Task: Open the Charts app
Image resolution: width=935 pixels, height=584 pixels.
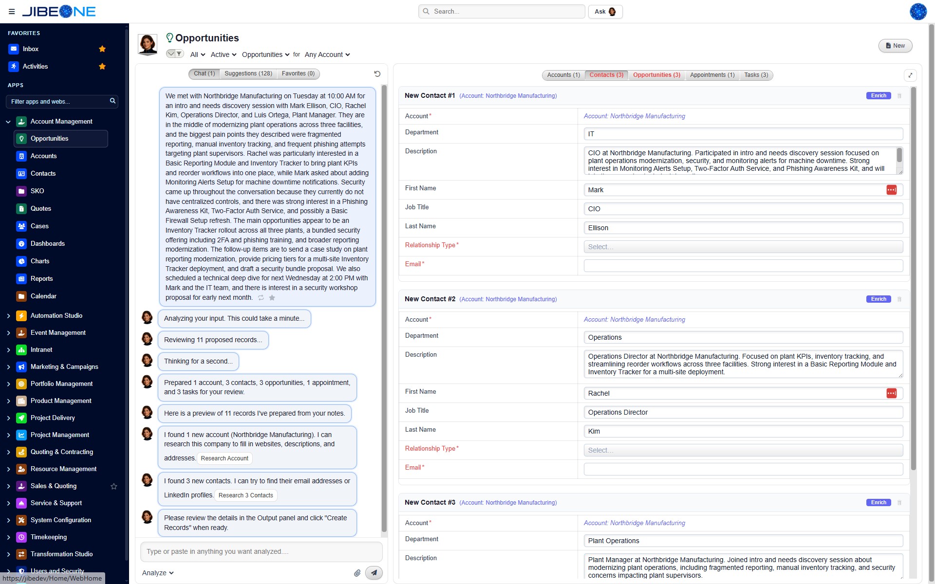Action: point(40,261)
